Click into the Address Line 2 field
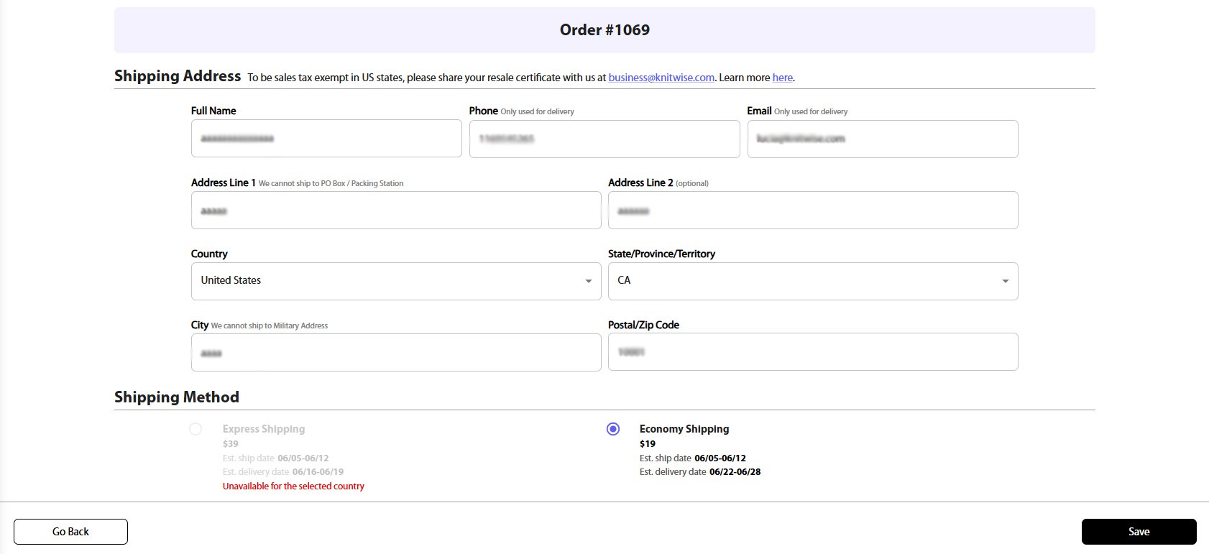Viewport: 1209px width, 554px height. (x=813, y=211)
